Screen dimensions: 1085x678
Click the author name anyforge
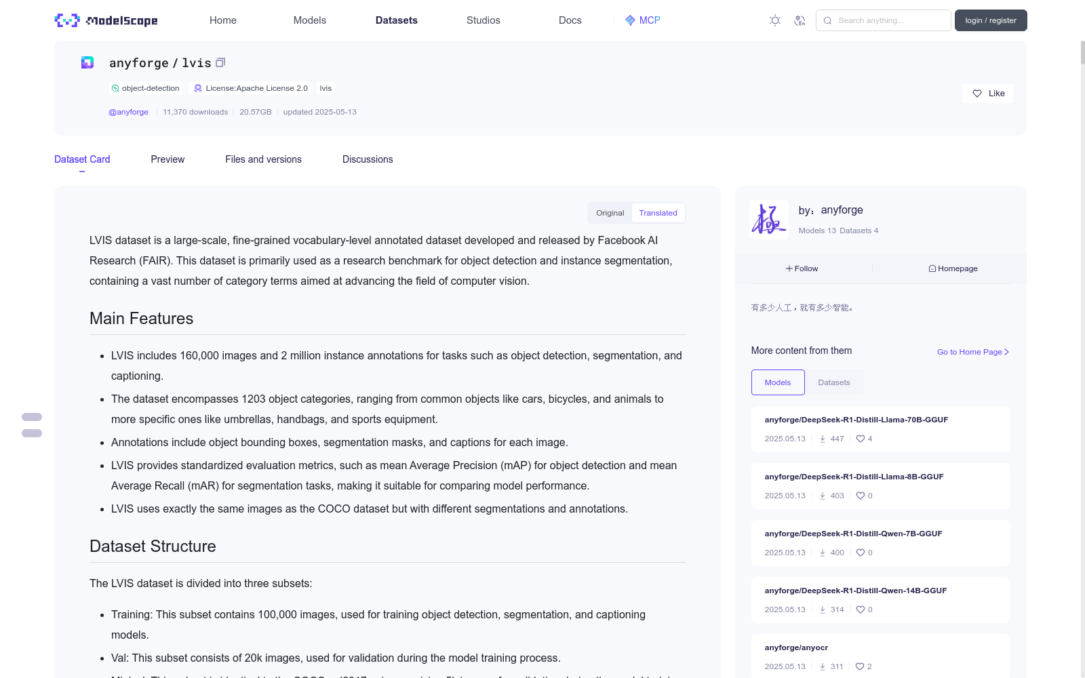tap(842, 210)
